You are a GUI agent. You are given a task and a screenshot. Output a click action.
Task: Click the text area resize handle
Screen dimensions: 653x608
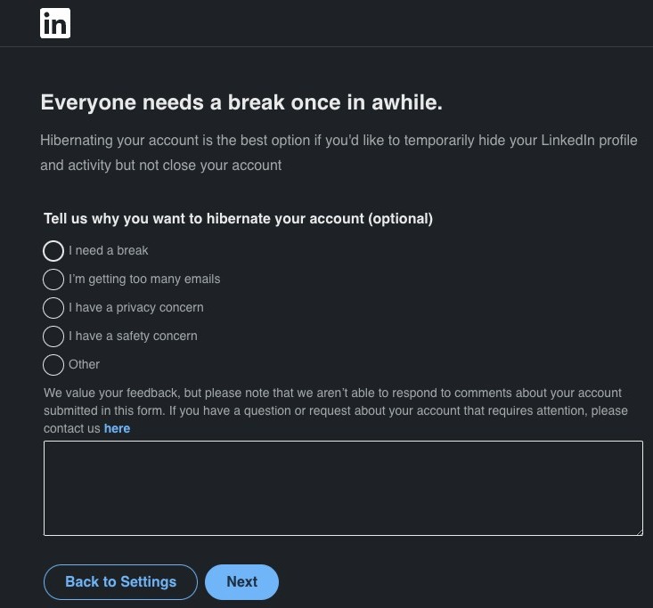pyautogui.click(x=638, y=531)
